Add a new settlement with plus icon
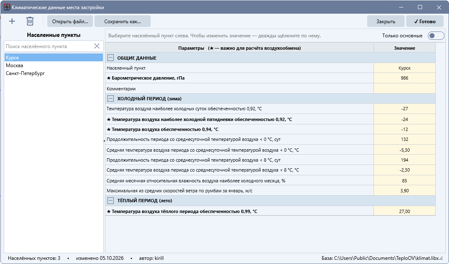The width and height of the screenshot is (449, 264). click(x=12, y=21)
